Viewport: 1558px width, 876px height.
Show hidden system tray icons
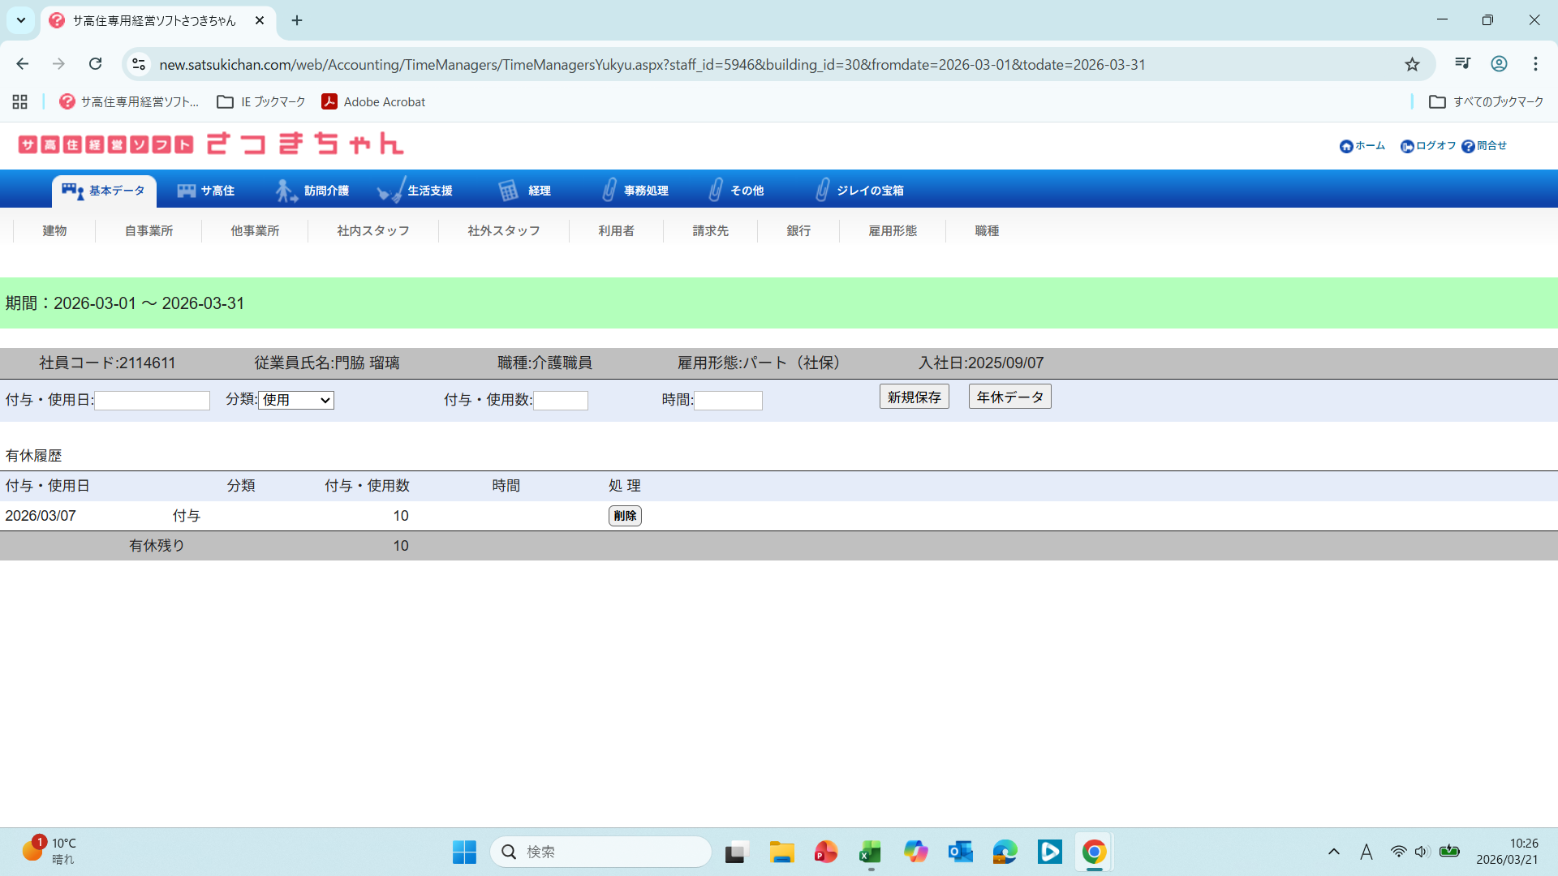[1333, 852]
